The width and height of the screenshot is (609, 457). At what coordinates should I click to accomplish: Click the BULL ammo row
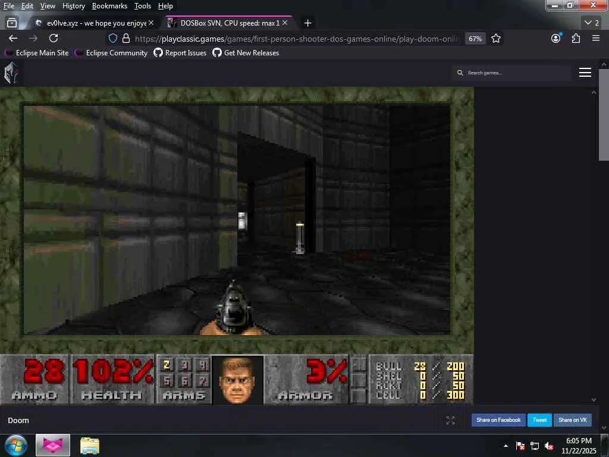(x=420, y=366)
